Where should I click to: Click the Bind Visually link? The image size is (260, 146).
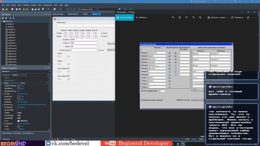[x=7, y=133]
